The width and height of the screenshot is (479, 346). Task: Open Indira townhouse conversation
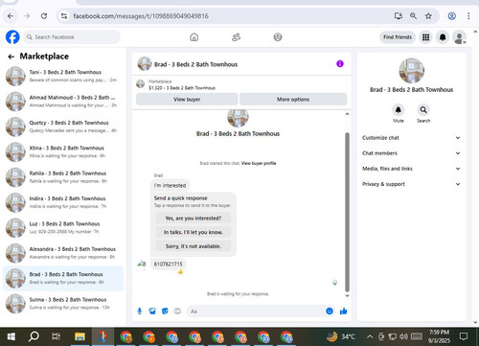pyautogui.click(x=63, y=202)
